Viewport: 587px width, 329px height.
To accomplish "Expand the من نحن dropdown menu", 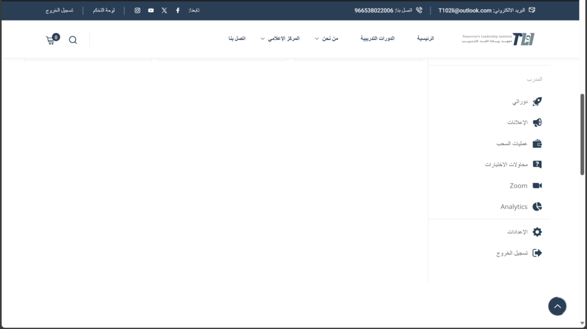I will pos(327,38).
